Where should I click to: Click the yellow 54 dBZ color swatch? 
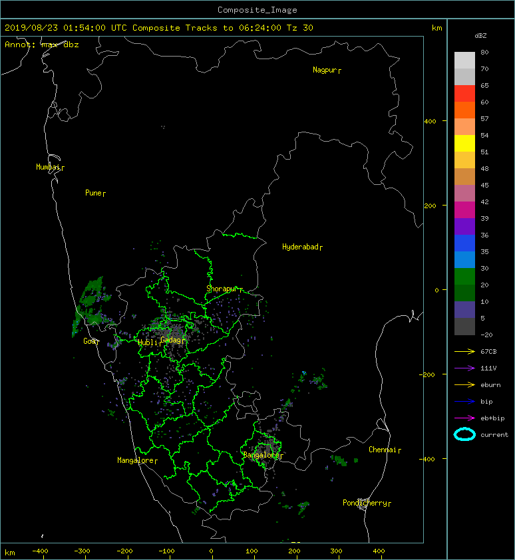(x=464, y=143)
